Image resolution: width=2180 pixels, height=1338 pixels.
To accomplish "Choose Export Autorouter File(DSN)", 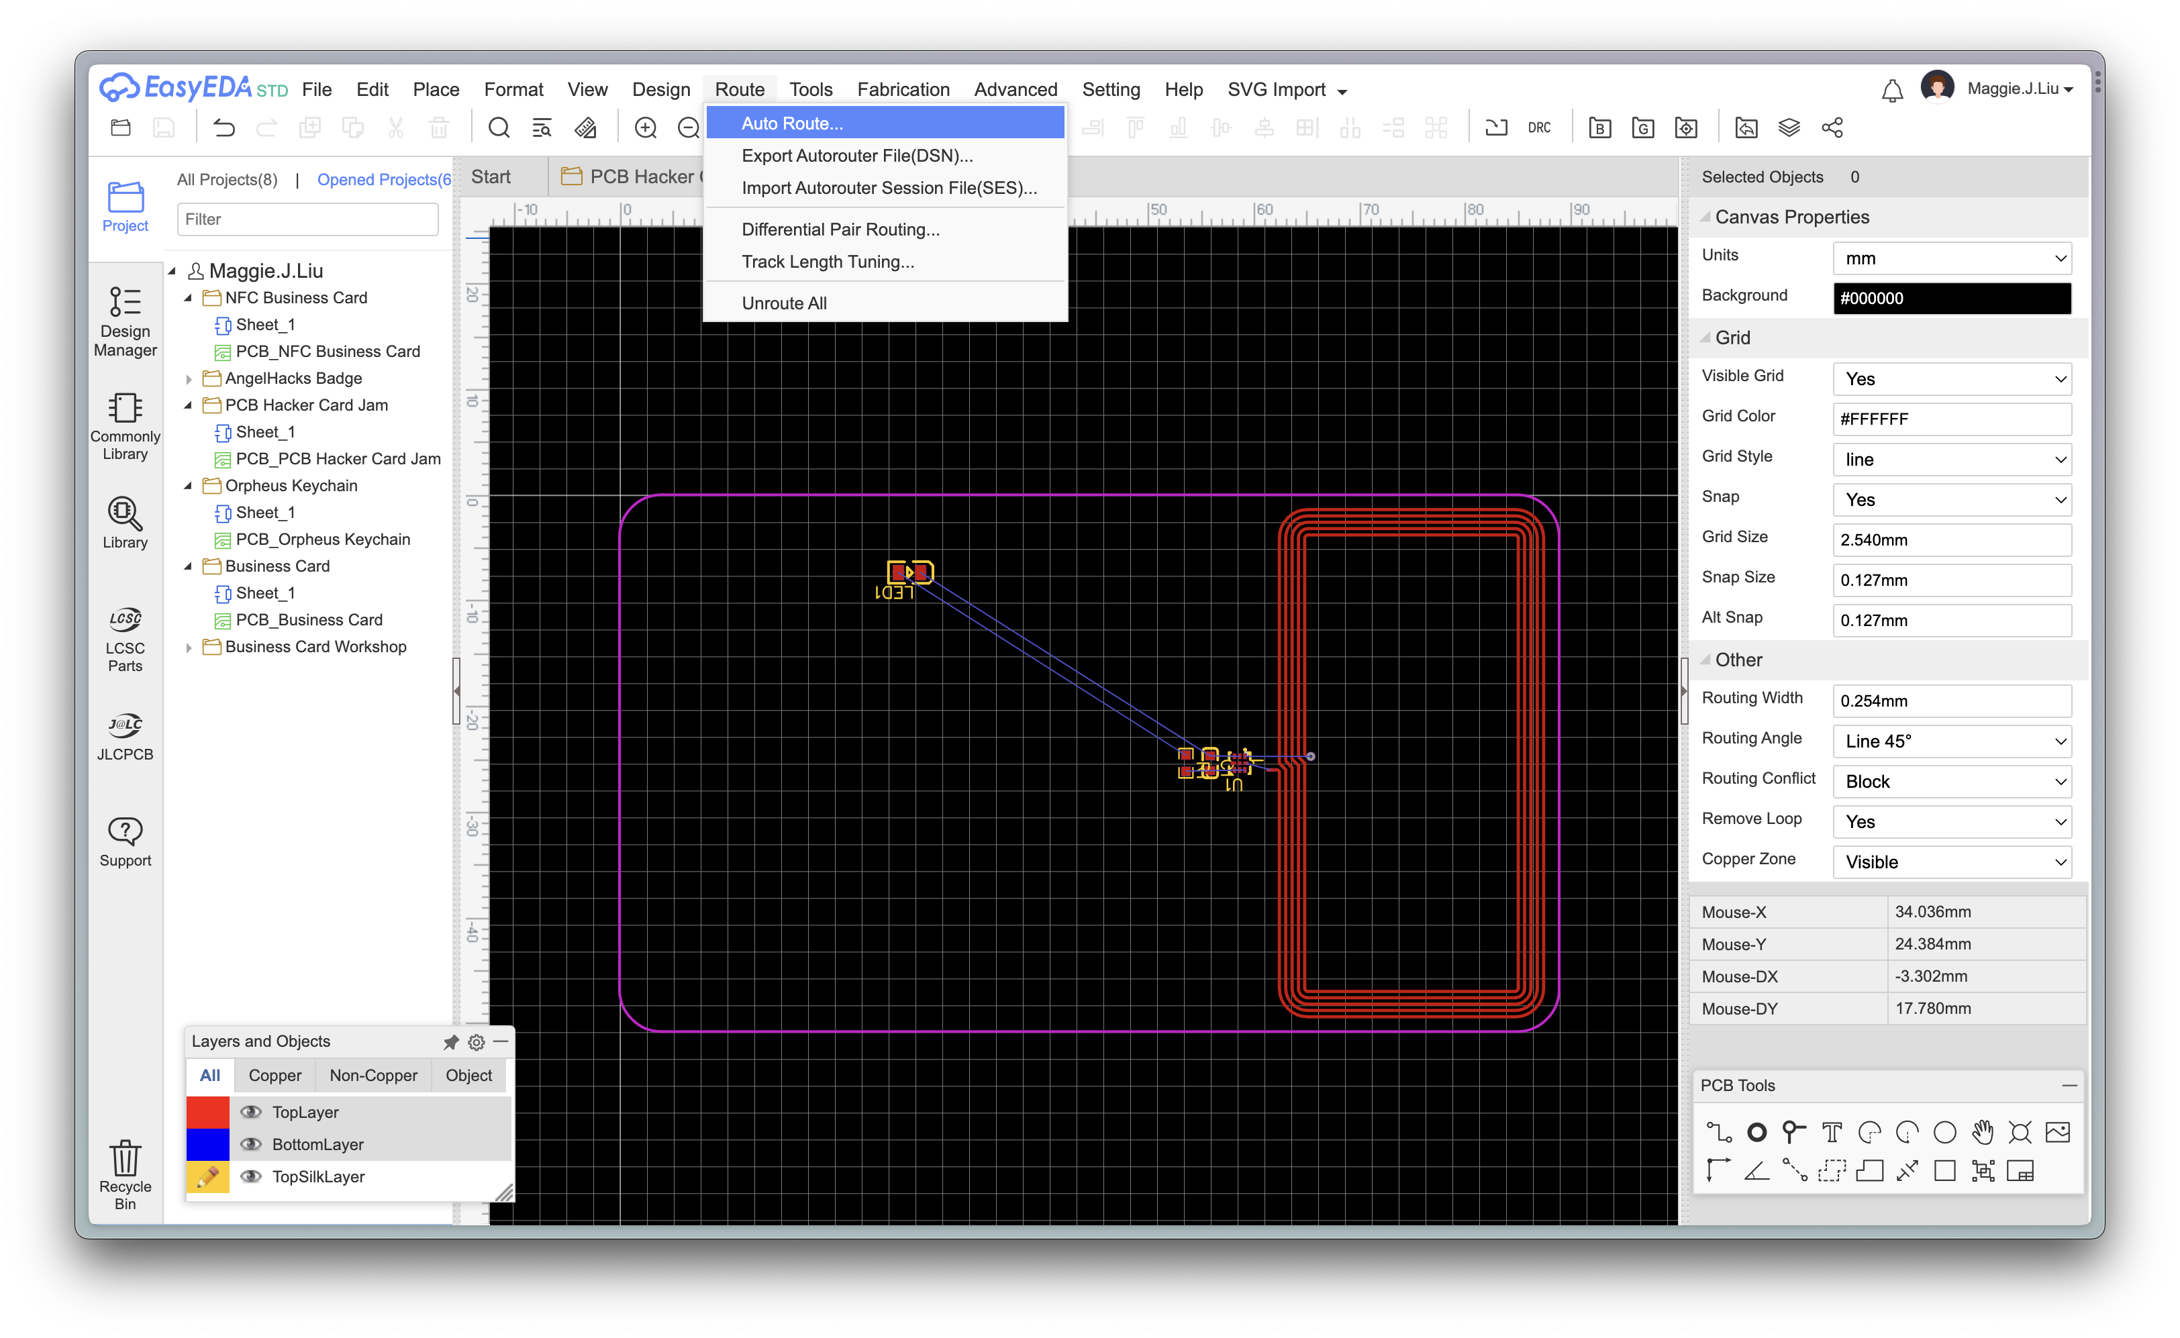I will pos(885,156).
